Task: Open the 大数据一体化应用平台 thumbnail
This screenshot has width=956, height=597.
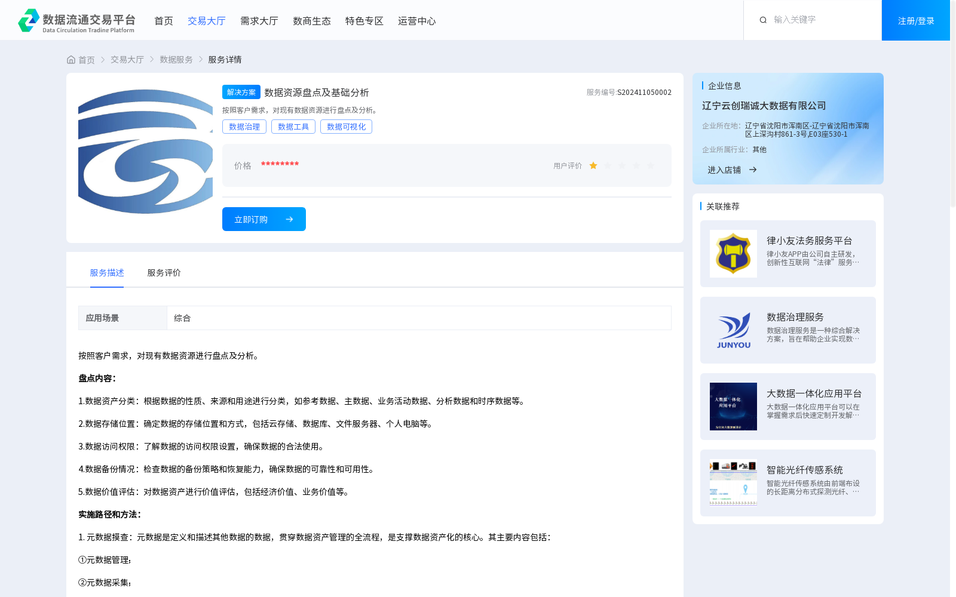Action: (x=733, y=407)
